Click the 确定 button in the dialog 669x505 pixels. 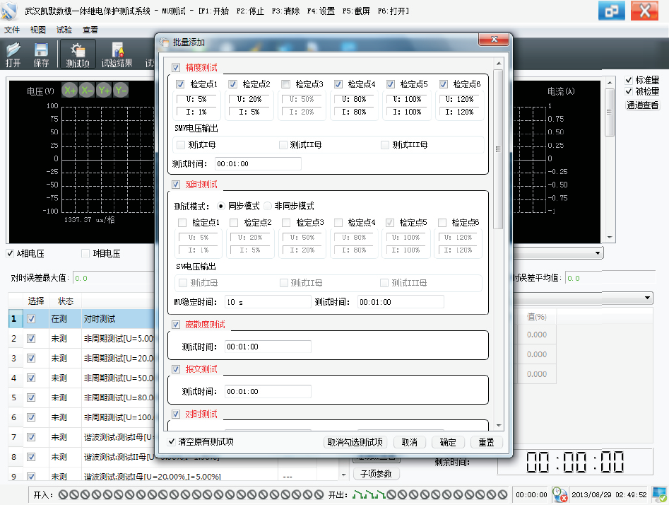[x=448, y=443]
